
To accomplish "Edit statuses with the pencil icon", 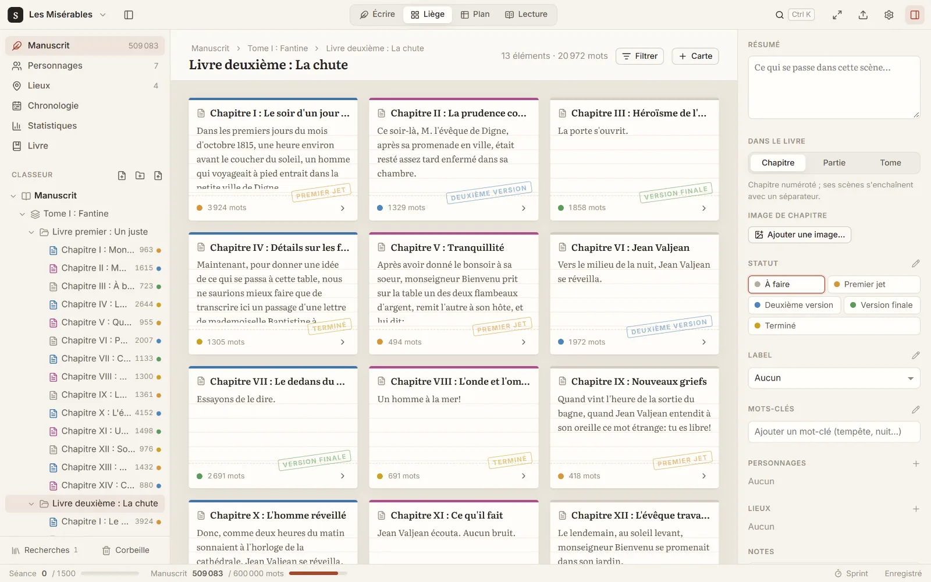I will 915,264.
